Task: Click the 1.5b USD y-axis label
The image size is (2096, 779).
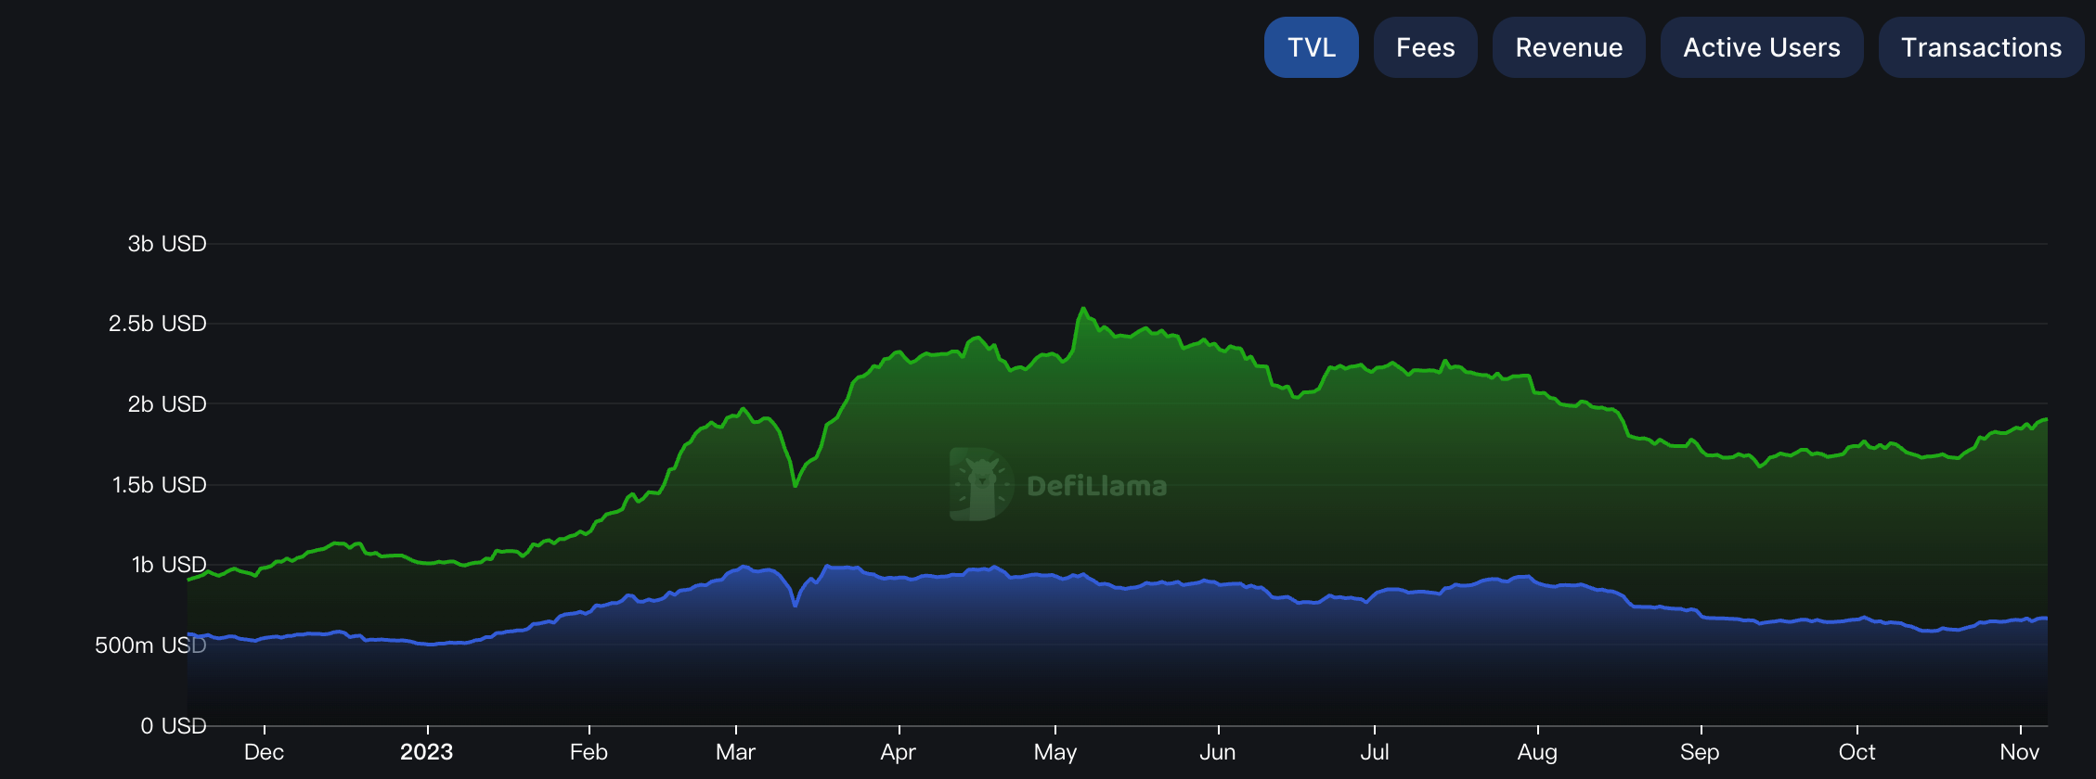Action: tap(159, 485)
